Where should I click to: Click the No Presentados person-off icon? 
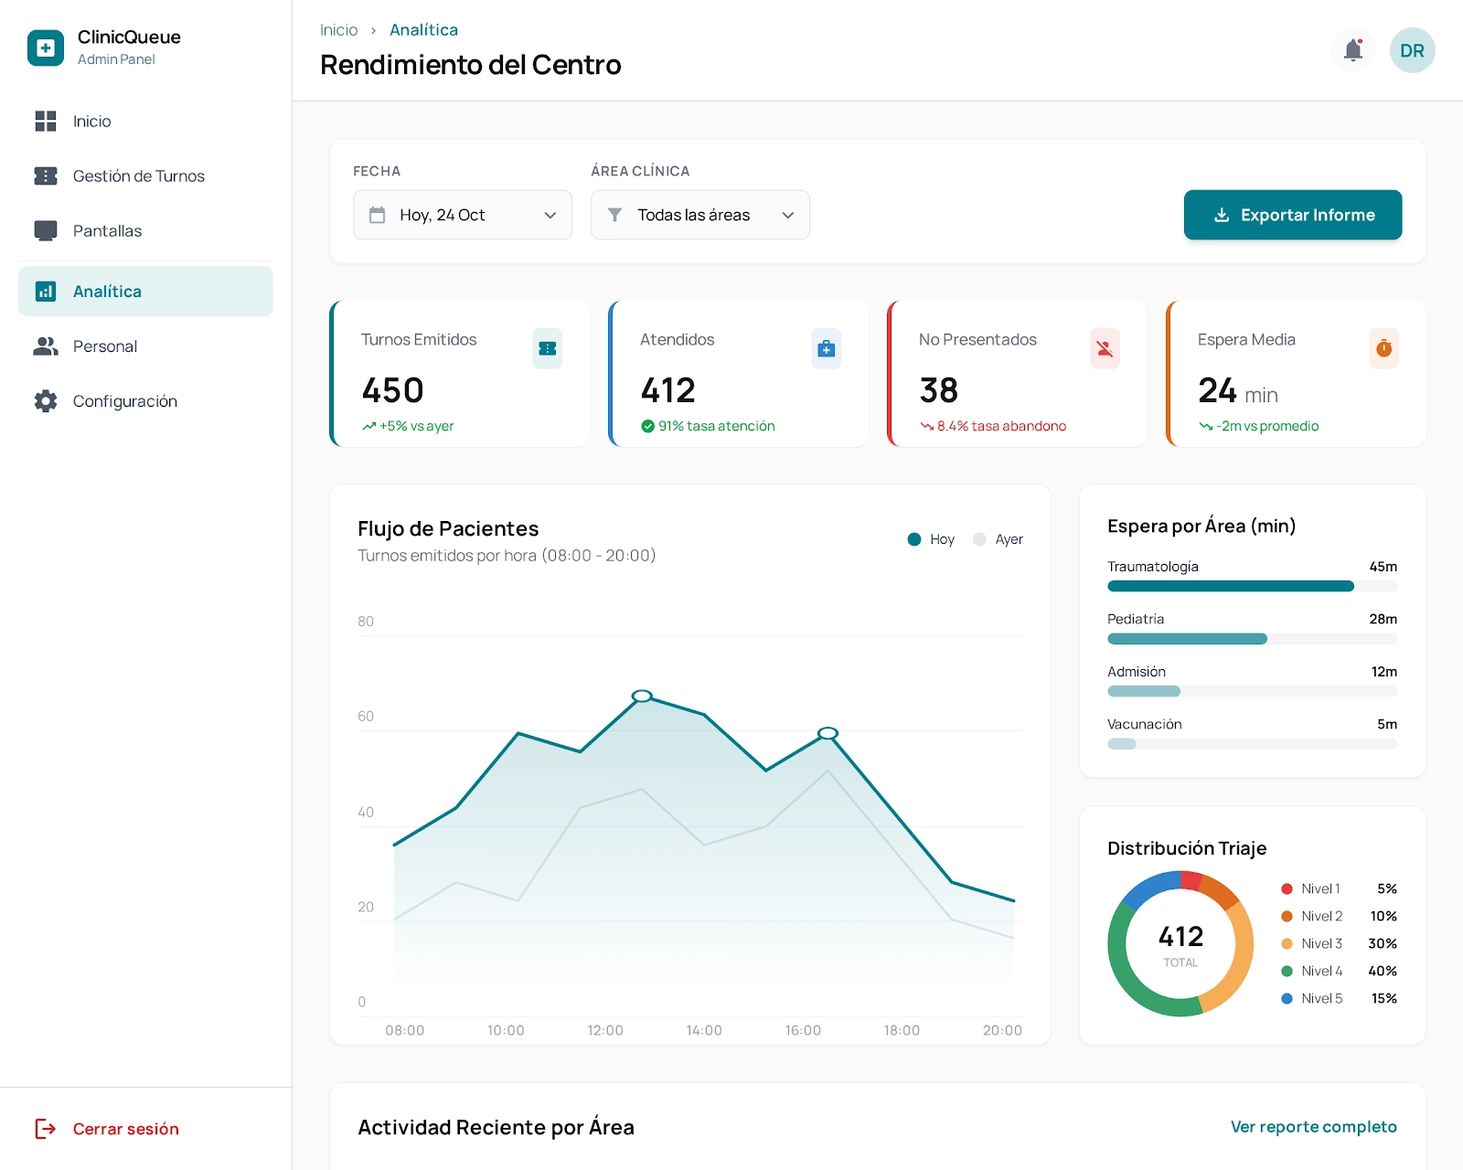point(1105,348)
